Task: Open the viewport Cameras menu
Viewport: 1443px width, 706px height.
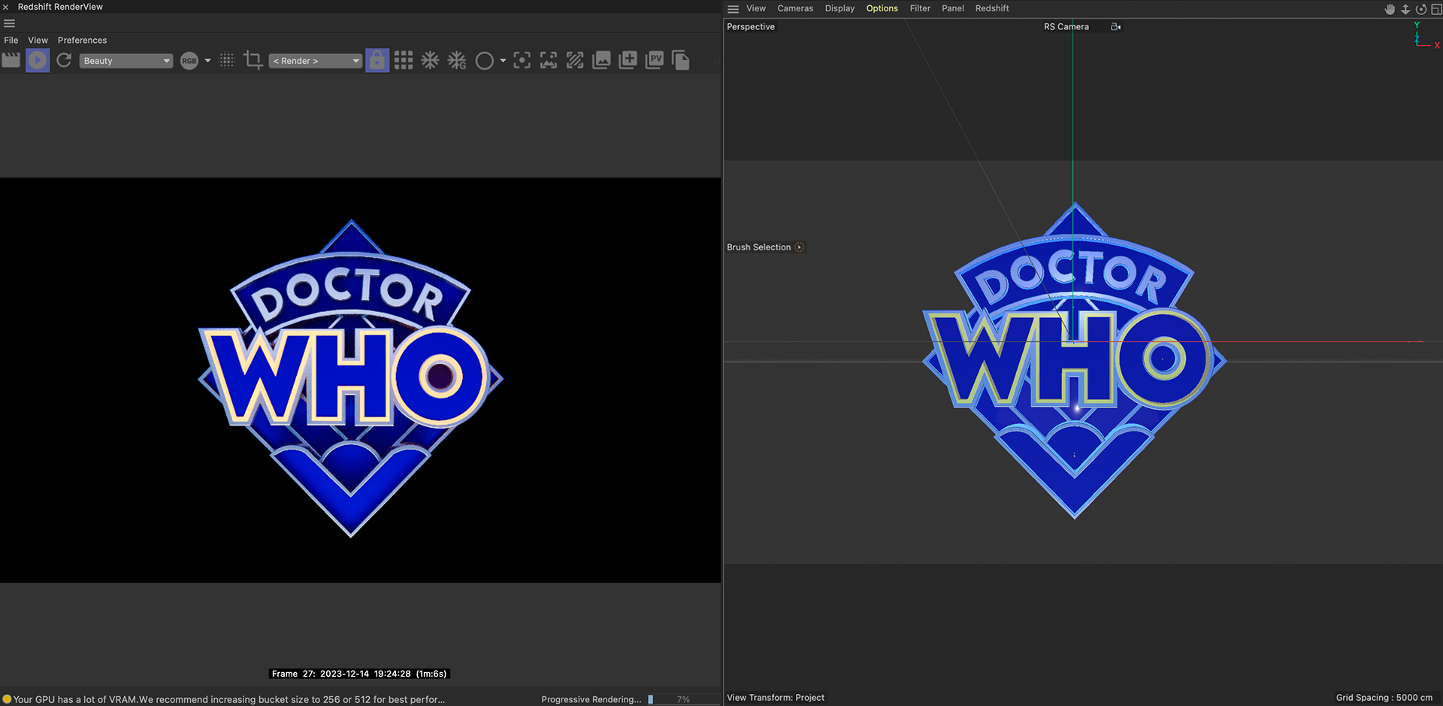Action: [x=795, y=8]
